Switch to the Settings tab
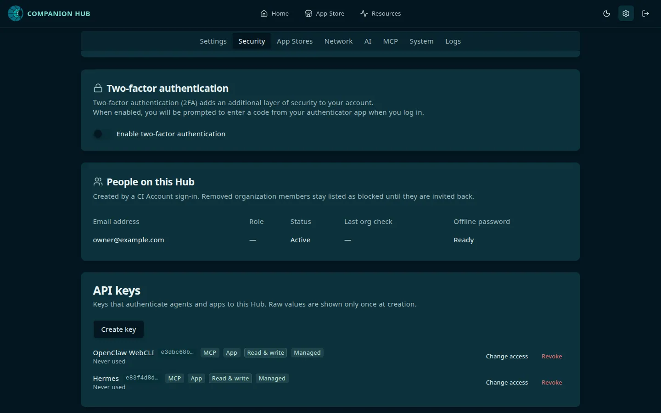This screenshot has height=413, width=661. pos(213,41)
